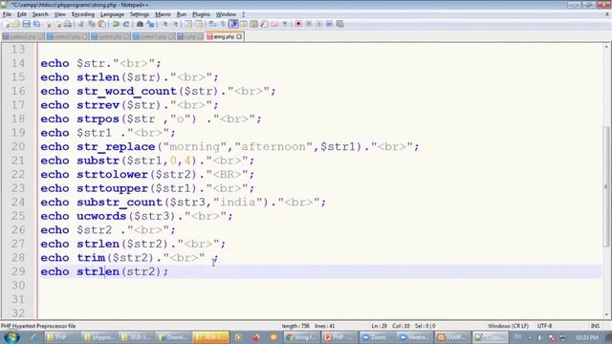The image size is (612, 344).
Task: Toggle the highlighted Indent Guide button
Action: pyautogui.click(x=233, y=24)
